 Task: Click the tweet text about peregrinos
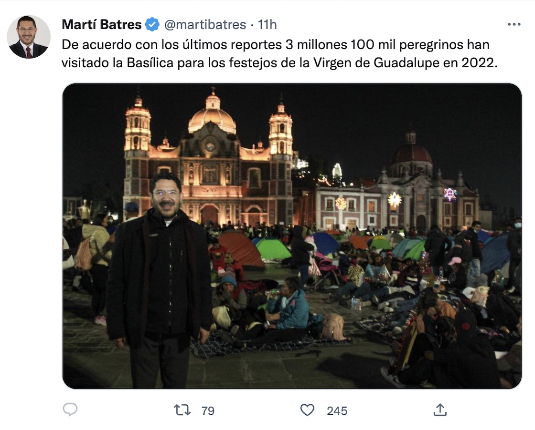pos(279,54)
